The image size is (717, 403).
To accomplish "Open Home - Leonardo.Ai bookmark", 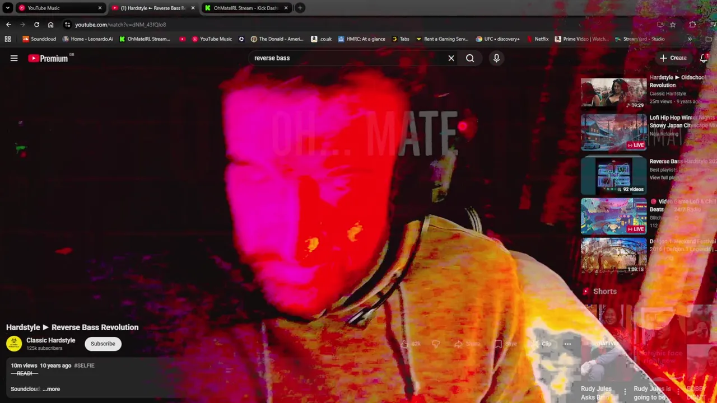I will (x=87, y=39).
